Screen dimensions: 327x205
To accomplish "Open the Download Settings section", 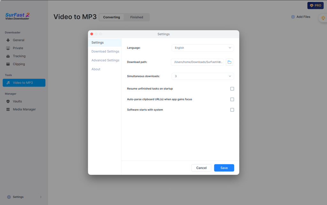I will 105,51.
